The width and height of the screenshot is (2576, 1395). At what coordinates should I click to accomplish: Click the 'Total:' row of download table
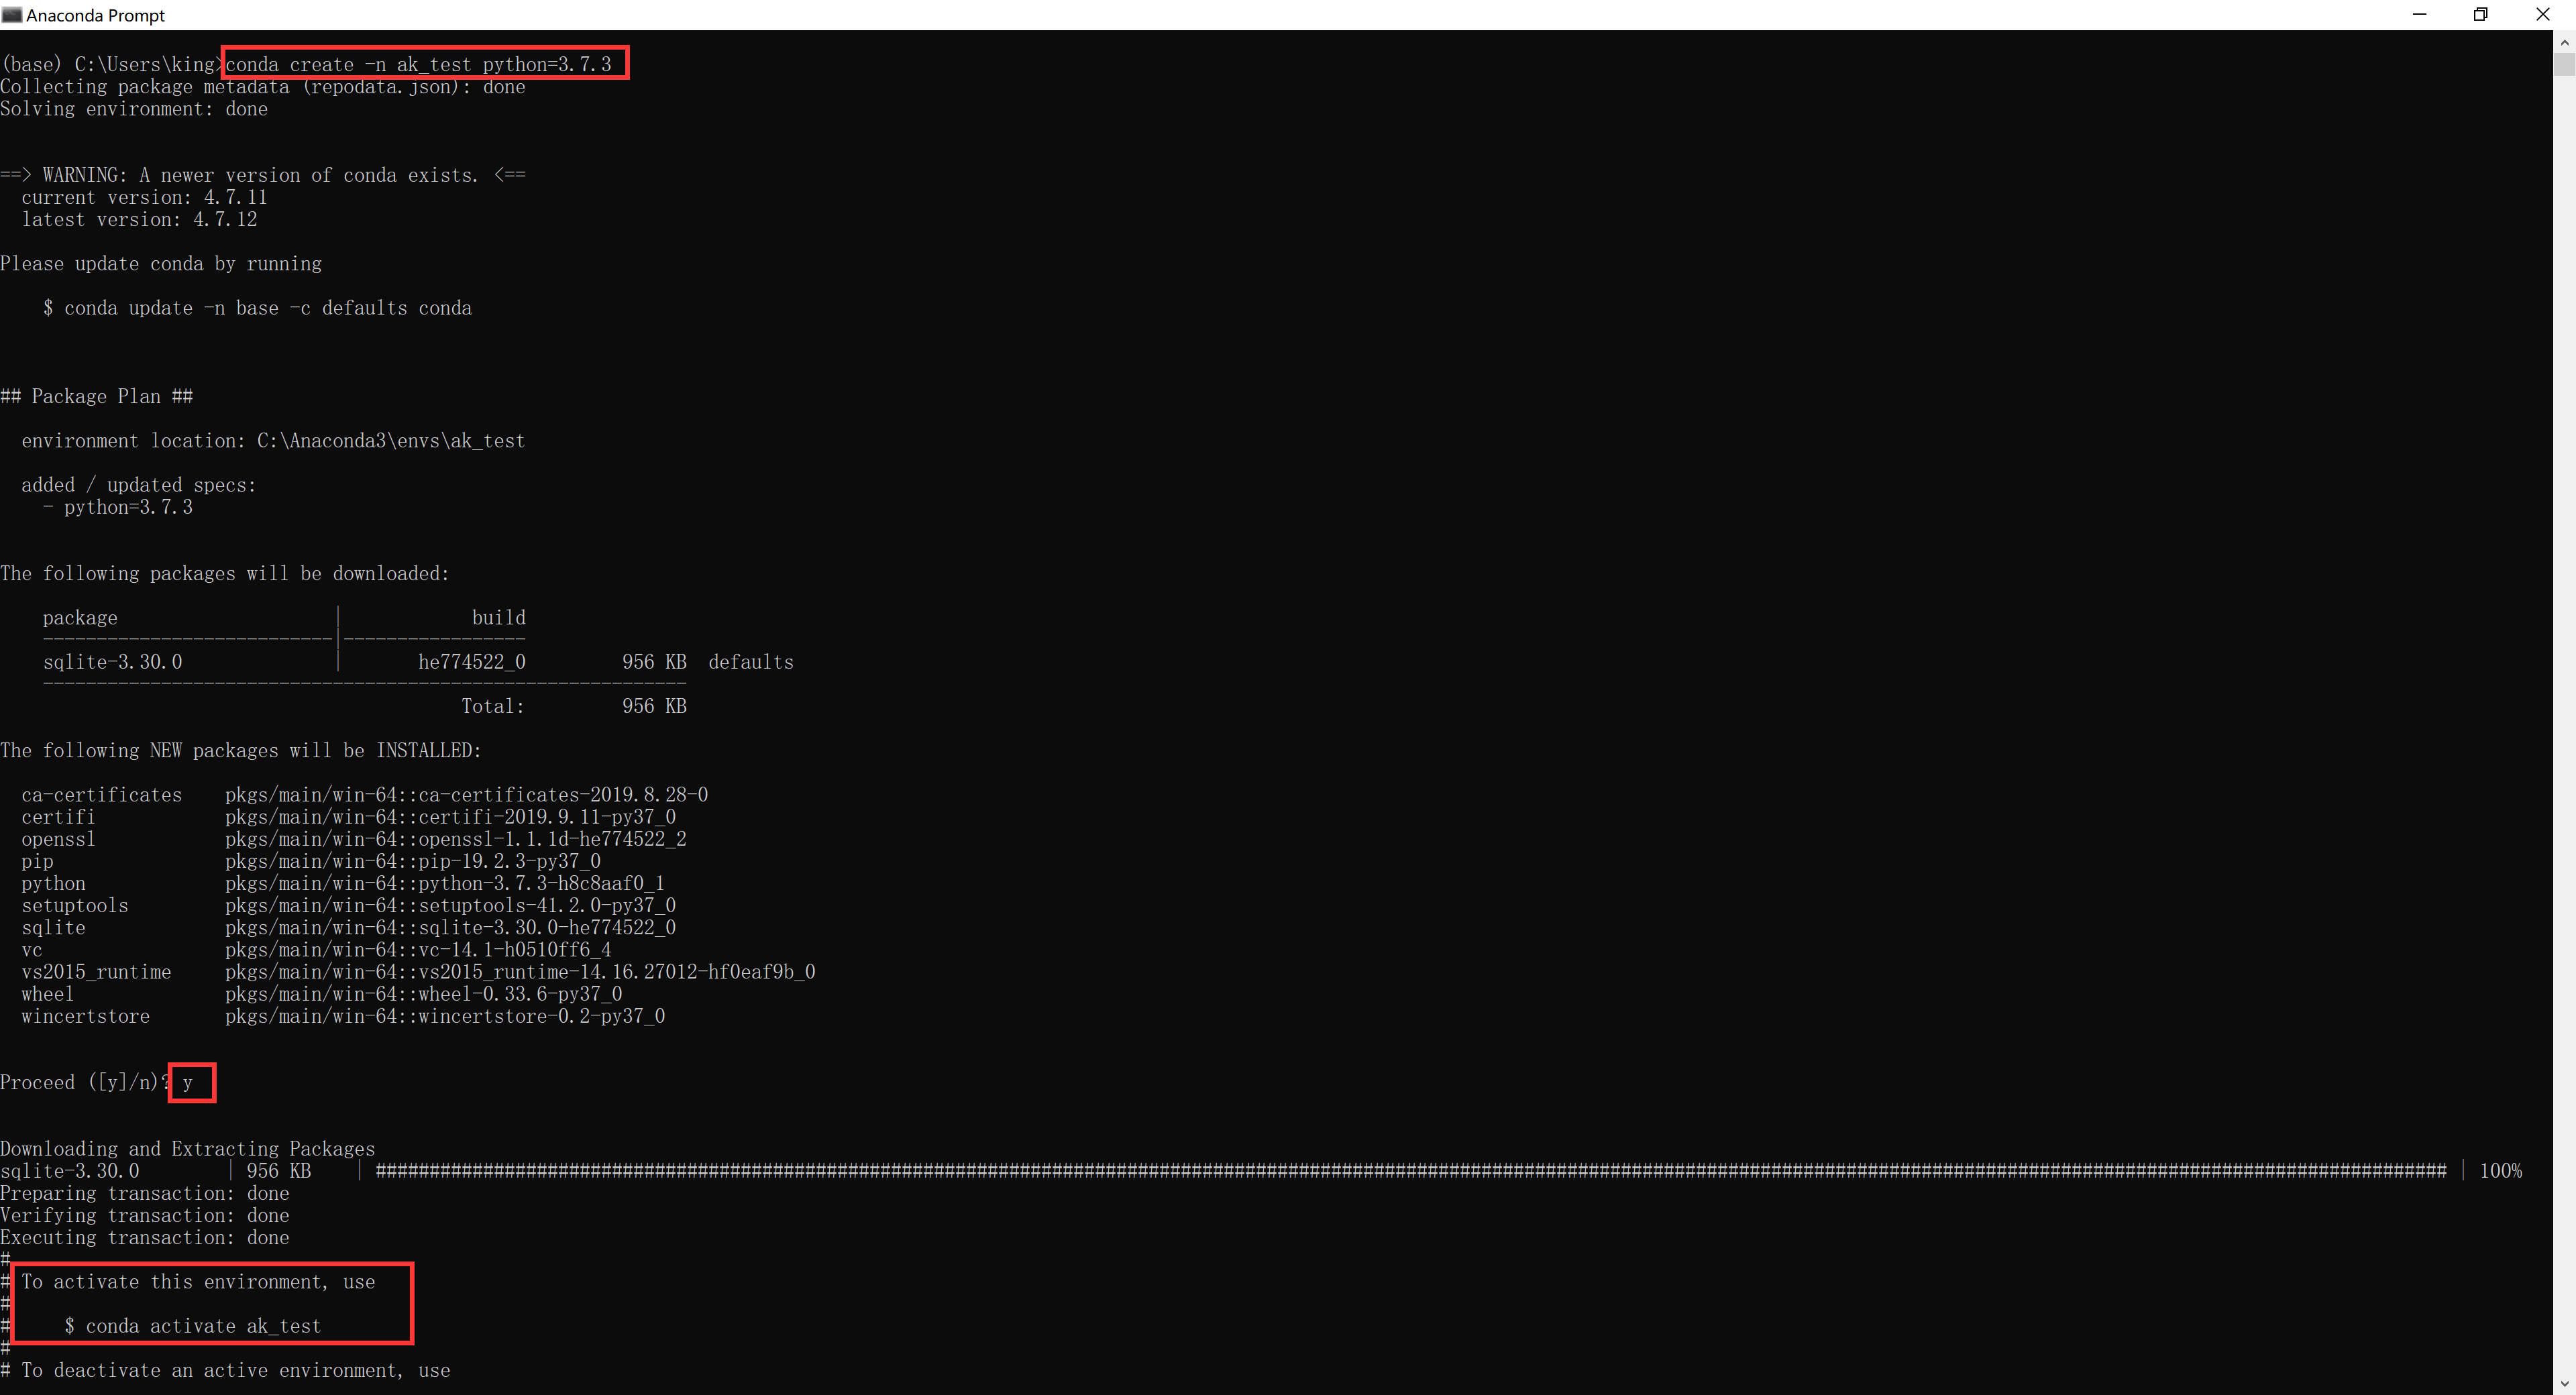574,707
